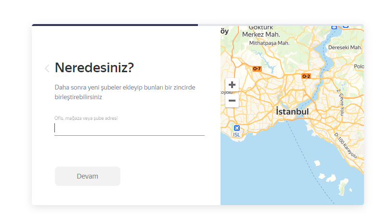Viewport: 378px width, 220px height.
Task: Click the D-100 Karayolu road label
Action: tap(346, 145)
